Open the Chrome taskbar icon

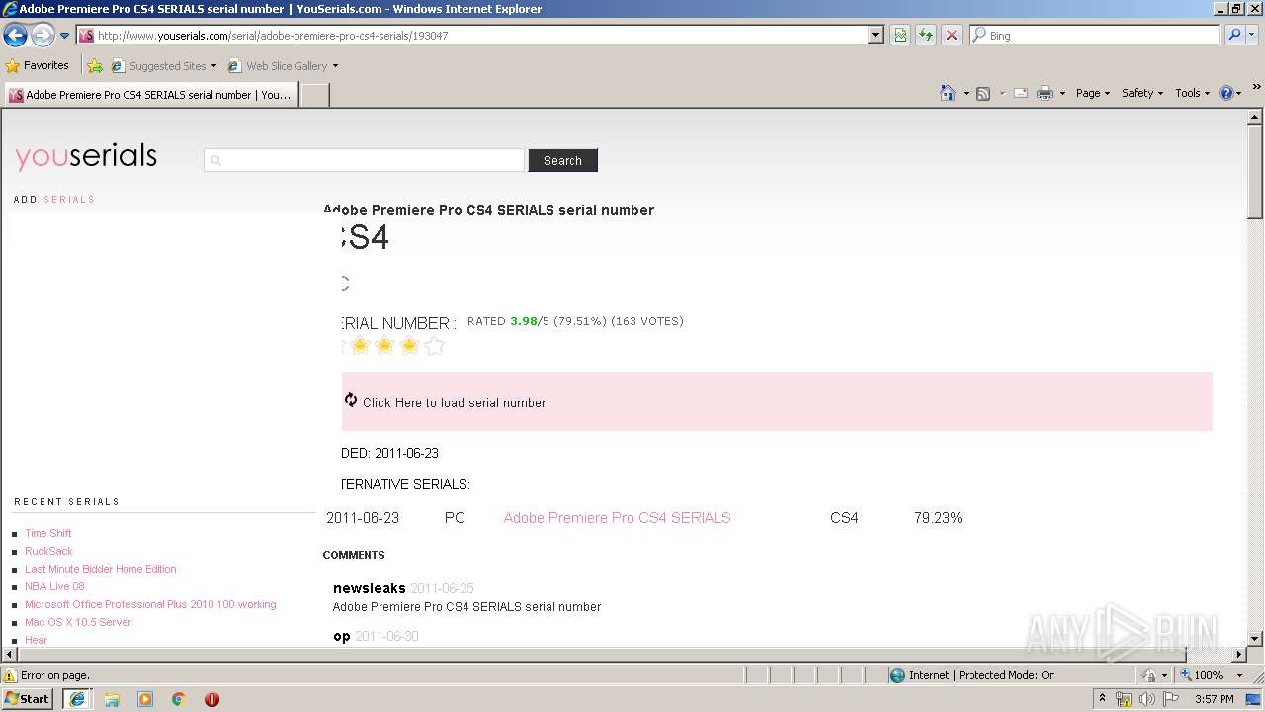click(179, 699)
